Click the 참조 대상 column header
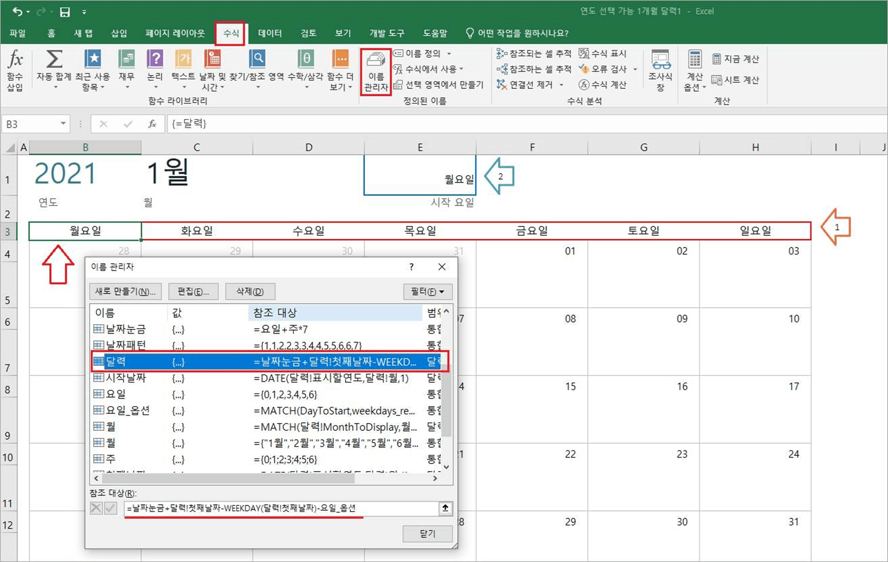 click(335, 313)
